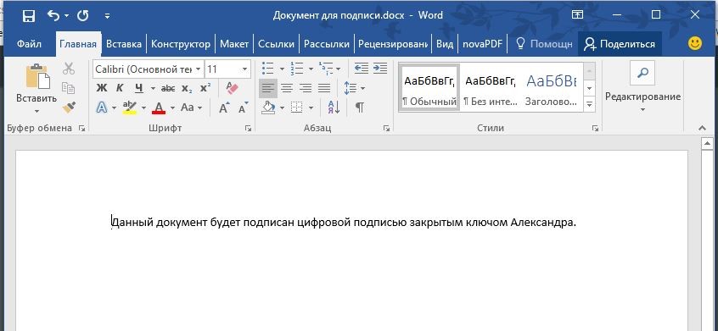Copy the selection with the copy icon
Screen dimensions: 718x331
coord(69,88)
